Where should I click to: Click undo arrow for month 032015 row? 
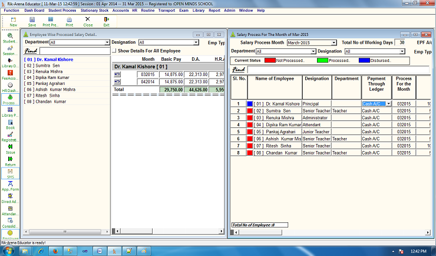point(117,74)
